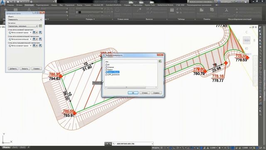Click style details icon in основной горизонтали row
This screenshot has width=266, height=150.
pos(40,32)
